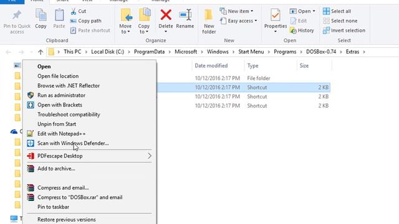Click Microsoft breadcrumb segment
Screen dimensions: 399x224
pyautogui.click(x=186, y=52)
